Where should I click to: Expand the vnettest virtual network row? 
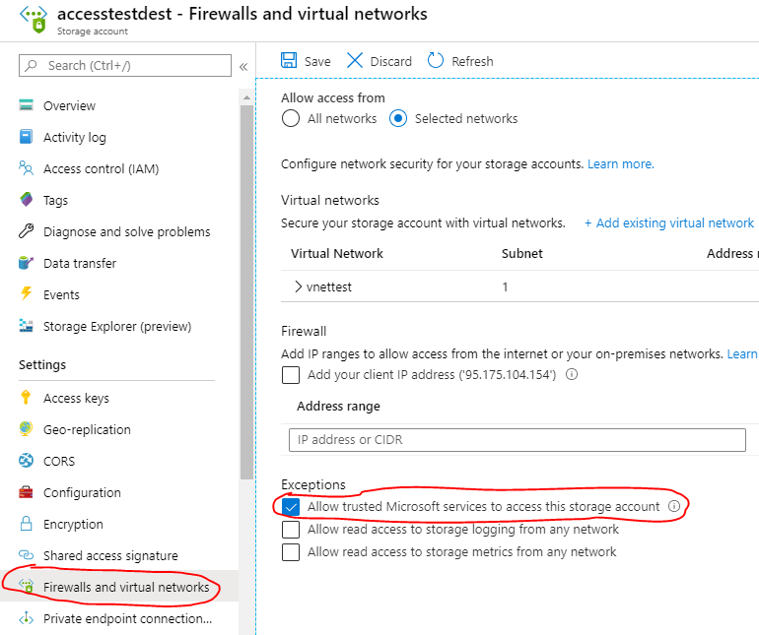pyautogui.click(x=299, y=287)
